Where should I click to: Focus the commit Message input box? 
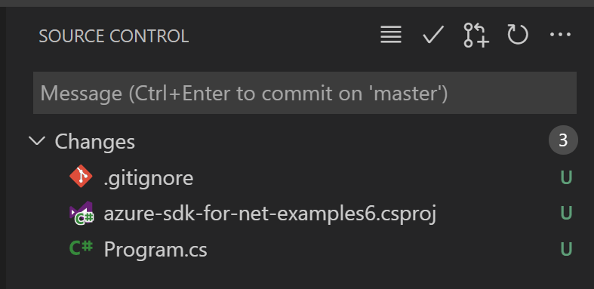click(x=305, y=93)
